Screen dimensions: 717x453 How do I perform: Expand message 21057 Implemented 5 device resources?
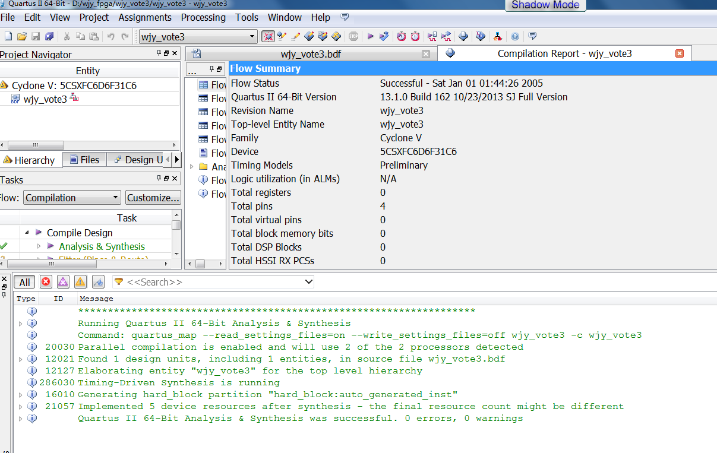pos(21,407)
